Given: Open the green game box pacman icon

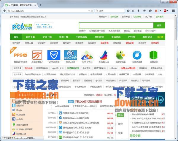Looking at the screenshot, I should (120, 55).
